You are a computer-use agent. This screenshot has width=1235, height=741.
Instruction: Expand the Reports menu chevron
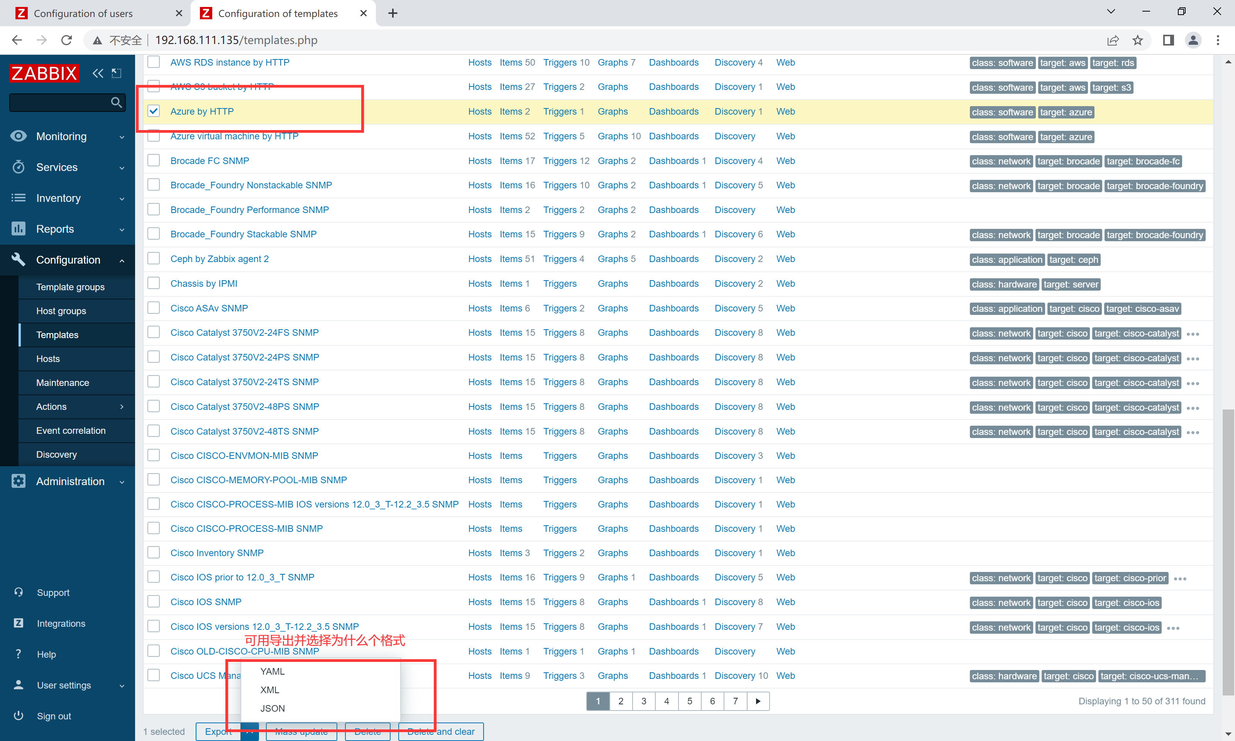pos(122,230)
